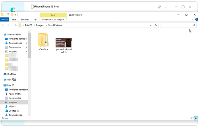Go up one folder level
Image resolution: width=198 pixels, height=127 pixels.
16,25
